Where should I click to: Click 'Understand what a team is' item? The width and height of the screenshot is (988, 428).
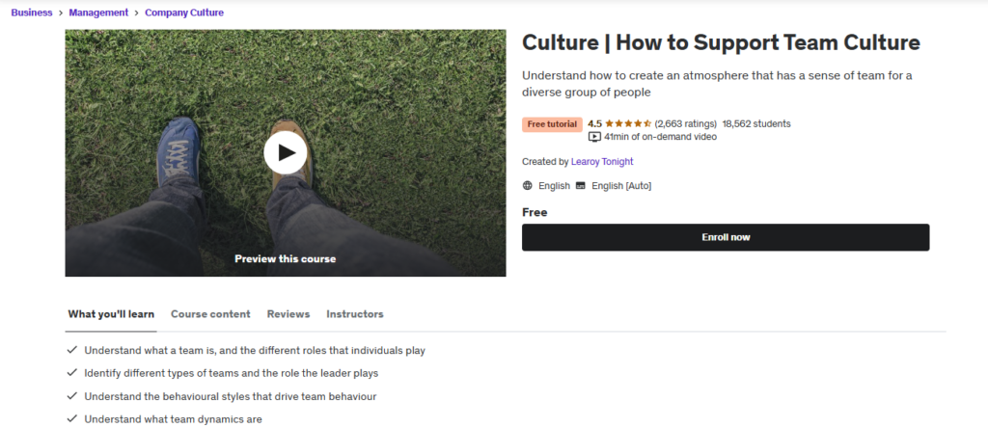(255, 350)
